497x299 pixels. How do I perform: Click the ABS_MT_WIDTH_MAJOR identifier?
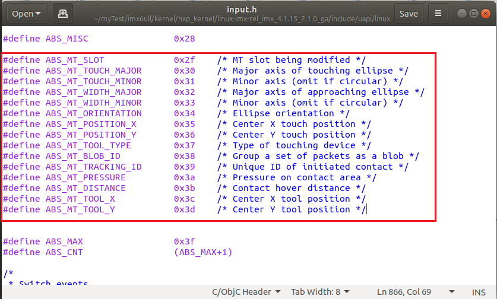point(93,92)
